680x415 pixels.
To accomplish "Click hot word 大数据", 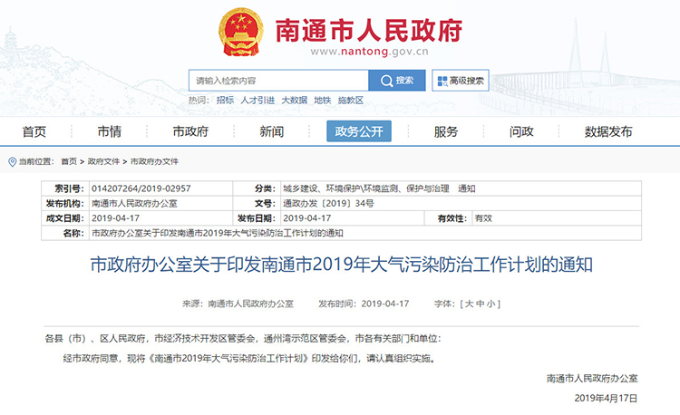I will [294, 101].
